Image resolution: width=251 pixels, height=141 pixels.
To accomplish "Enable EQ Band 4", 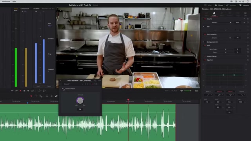I will [x=242, y=91].
